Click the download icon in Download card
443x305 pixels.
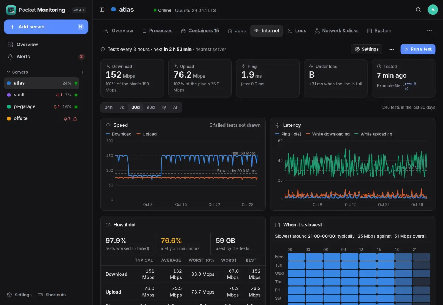pos(108,67)
